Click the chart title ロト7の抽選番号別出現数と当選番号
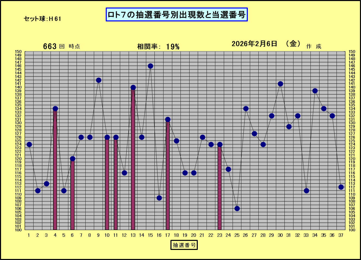The image size is (361, 260). point(177,15)
